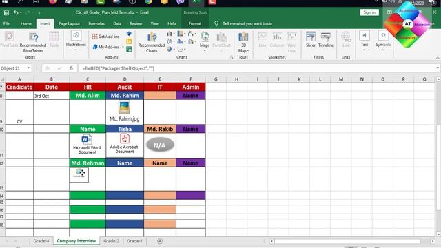Select the Candidate header cell

coord(19,87)
